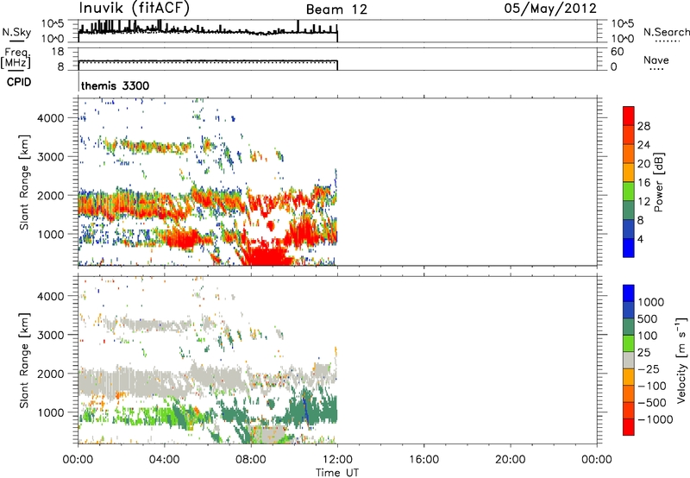Click the power panel "Slant Range [km]" label
The width and height of the screenshot is (690, 478).
[24, 182]
